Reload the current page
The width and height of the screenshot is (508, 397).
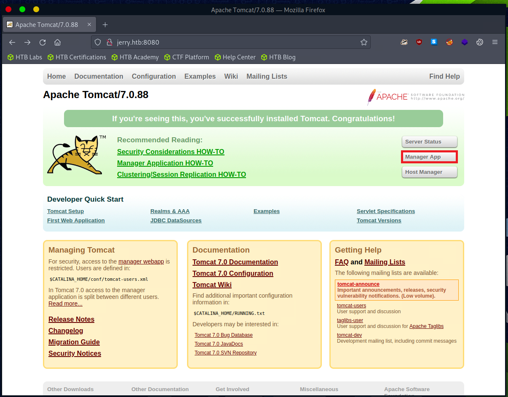(43, 42)
